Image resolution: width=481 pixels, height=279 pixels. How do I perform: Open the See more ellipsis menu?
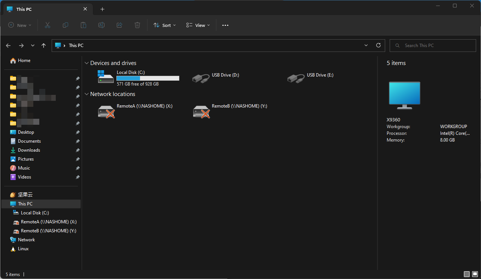(x=225, y=25)
